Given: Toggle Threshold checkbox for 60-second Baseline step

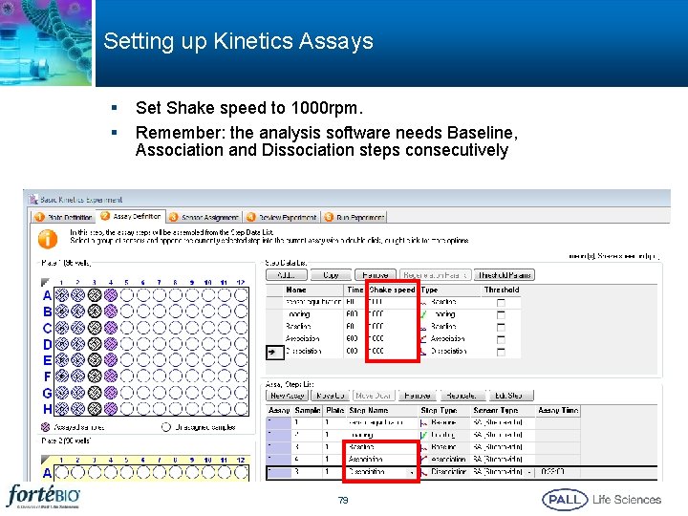Looking at the screenshot, I should (x=501, y=327).
